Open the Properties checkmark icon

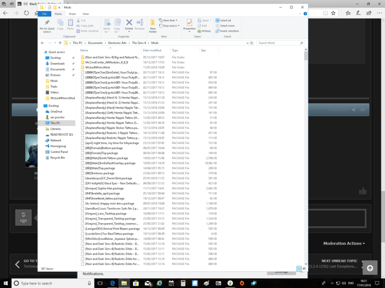point(189,23)
